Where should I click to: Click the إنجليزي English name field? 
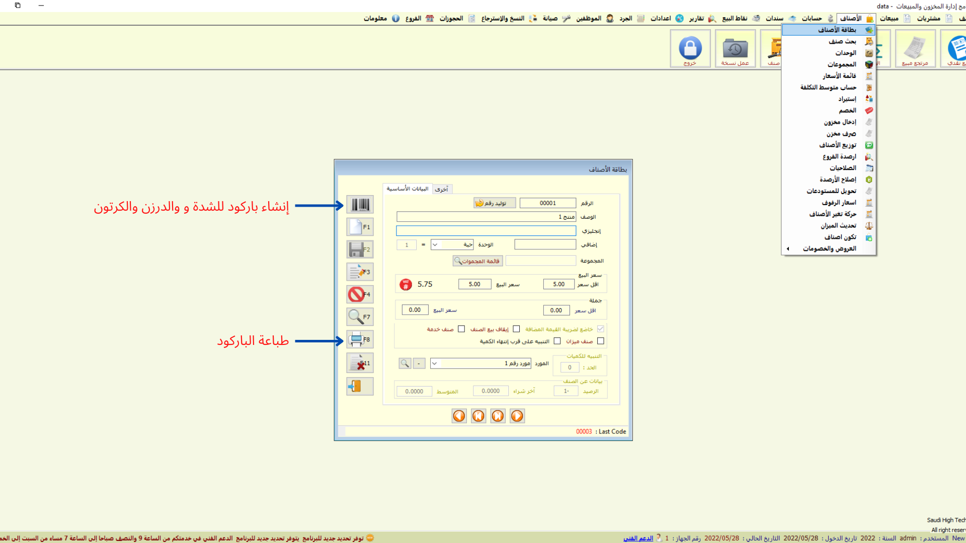tap(486, 231)
